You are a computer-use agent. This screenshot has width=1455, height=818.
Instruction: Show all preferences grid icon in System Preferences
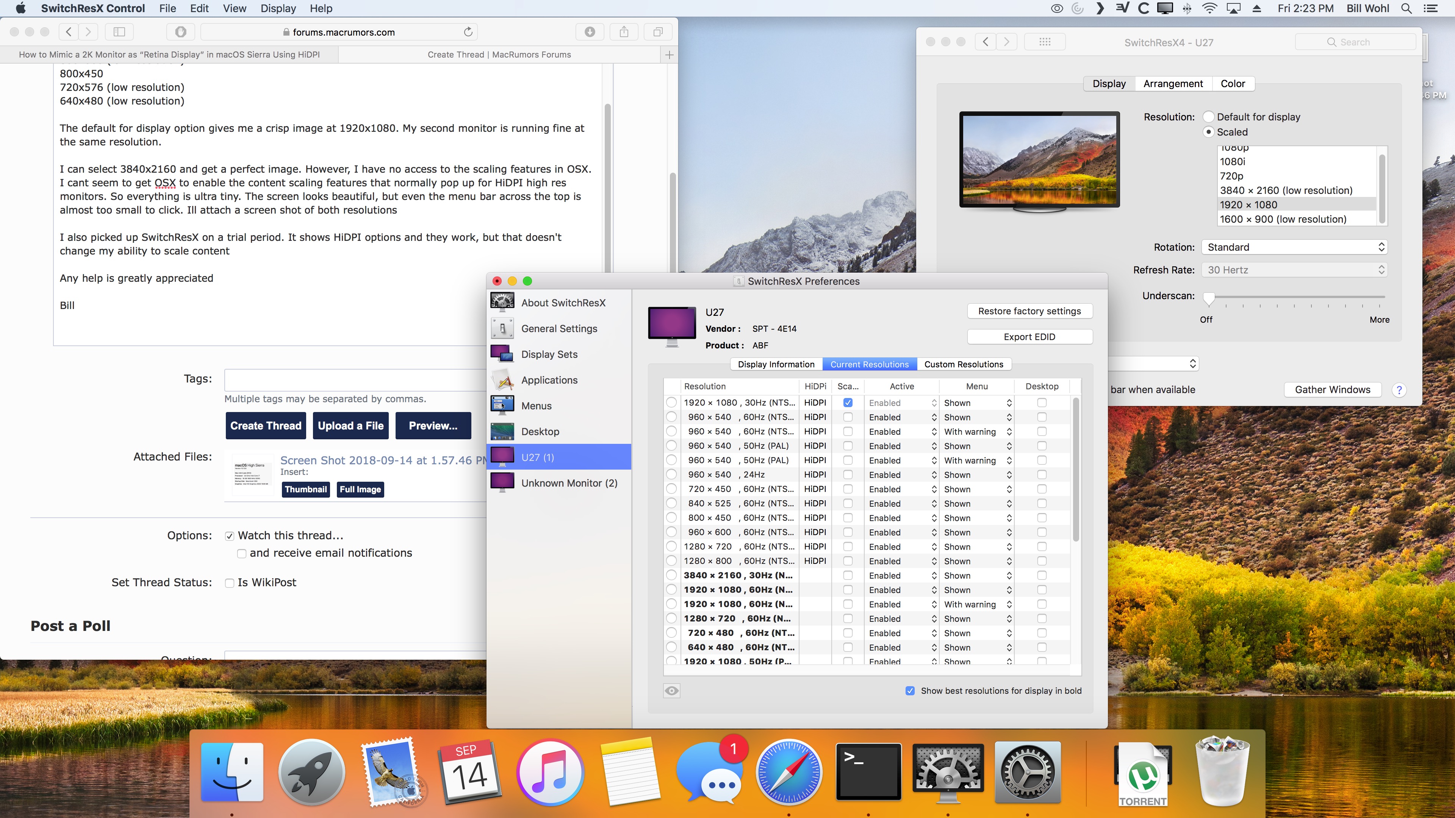coord(1045,42)
